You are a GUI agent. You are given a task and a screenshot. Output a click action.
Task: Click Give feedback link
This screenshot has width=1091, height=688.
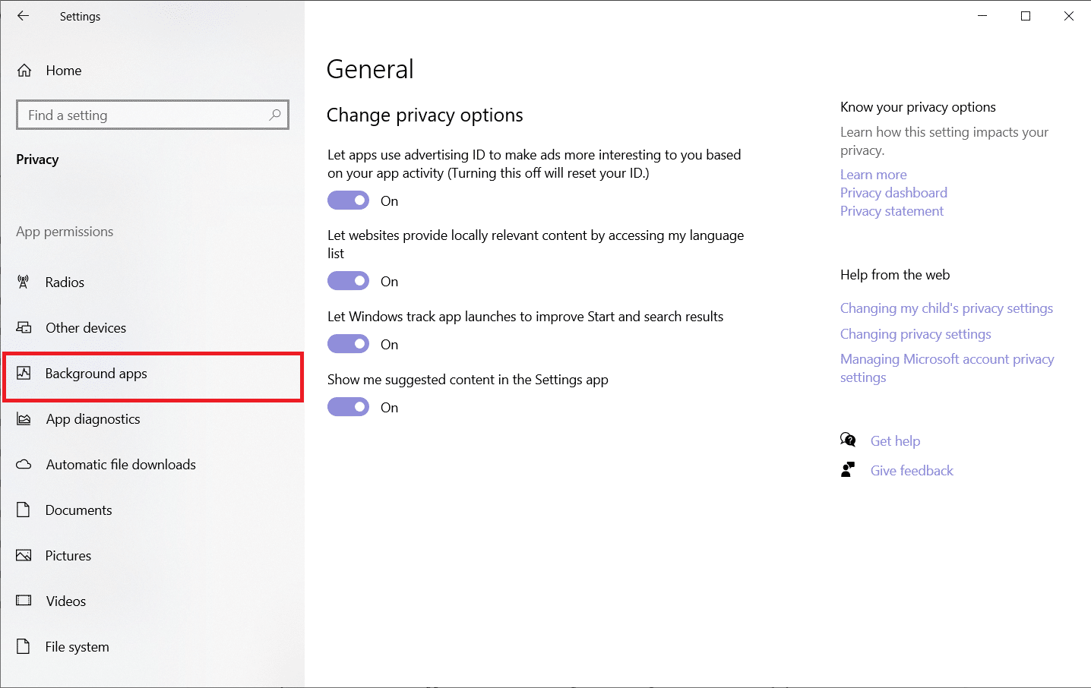pyautogui.click(x=912, y=471)
